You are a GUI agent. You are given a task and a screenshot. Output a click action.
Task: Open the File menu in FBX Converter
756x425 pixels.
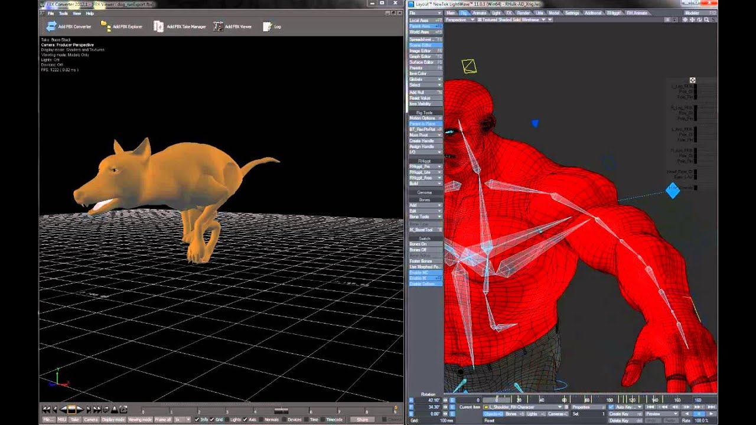[50, 13]
